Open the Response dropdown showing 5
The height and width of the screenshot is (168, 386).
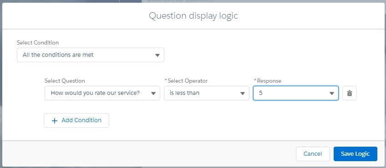pyautogui.click(x=296, y=93)
